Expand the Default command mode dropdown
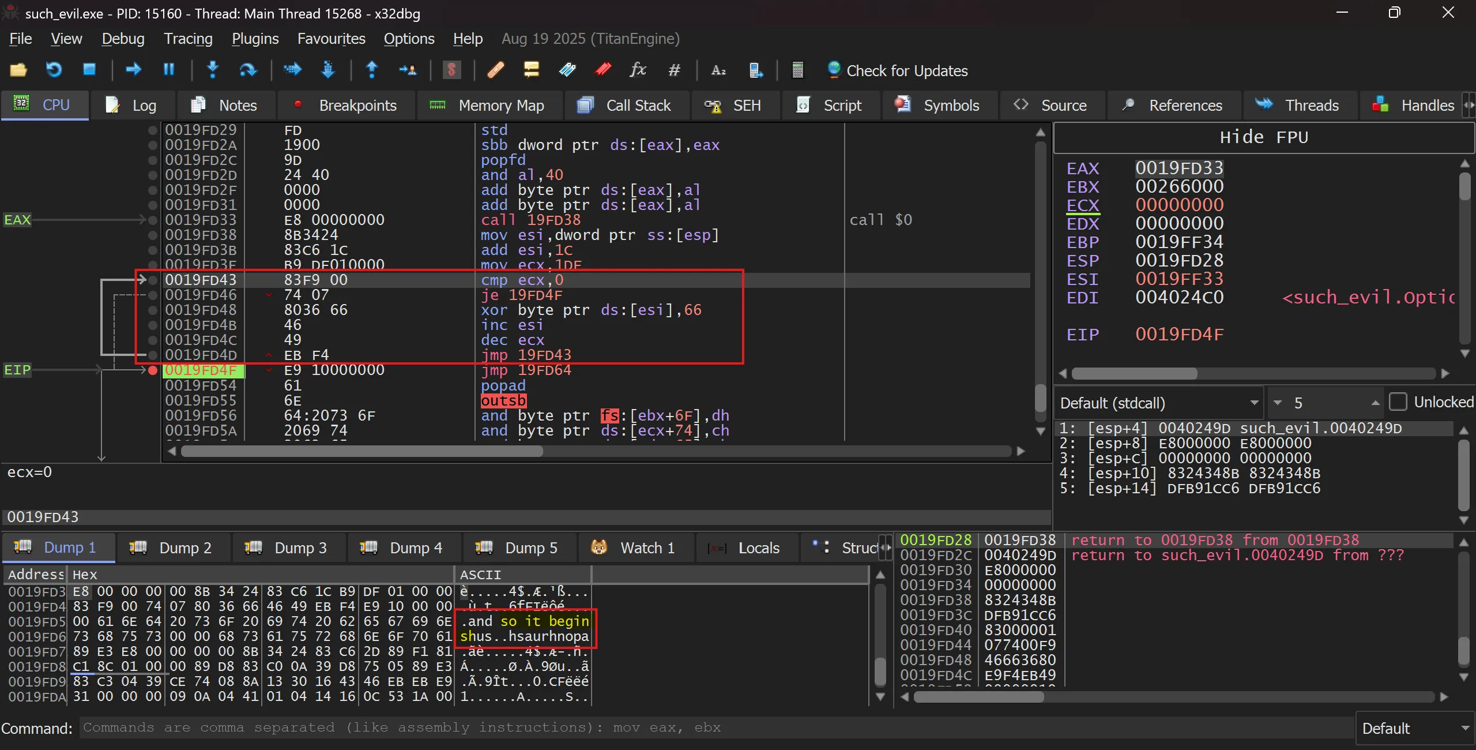This screenshot has height=750, width=1476. [1414, 728]
